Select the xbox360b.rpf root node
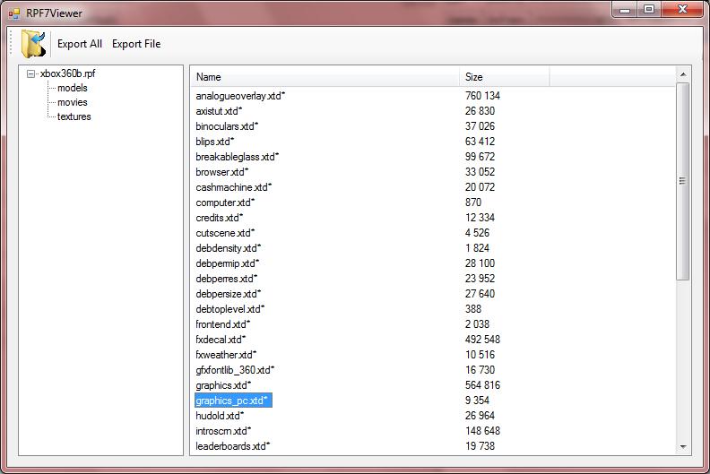This screenshot has width=710, height=474. (x=68, y=73)
